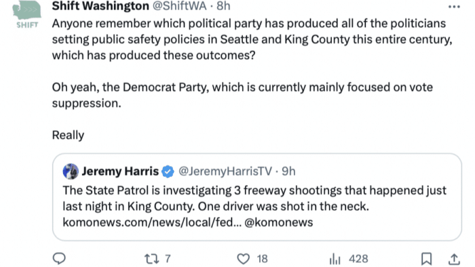Visit the @JeremyHarrisTV handle
The height and width of the screenshot is (267, 475).
click(x=225, y=171)
